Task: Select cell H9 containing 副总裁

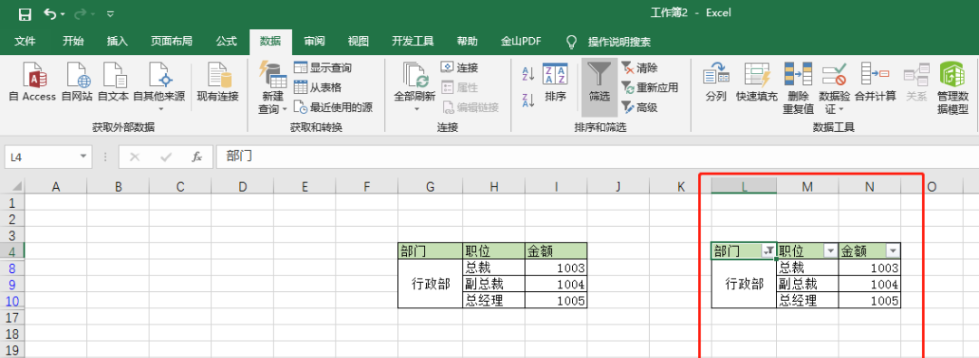Action: (x=494, y=284)
